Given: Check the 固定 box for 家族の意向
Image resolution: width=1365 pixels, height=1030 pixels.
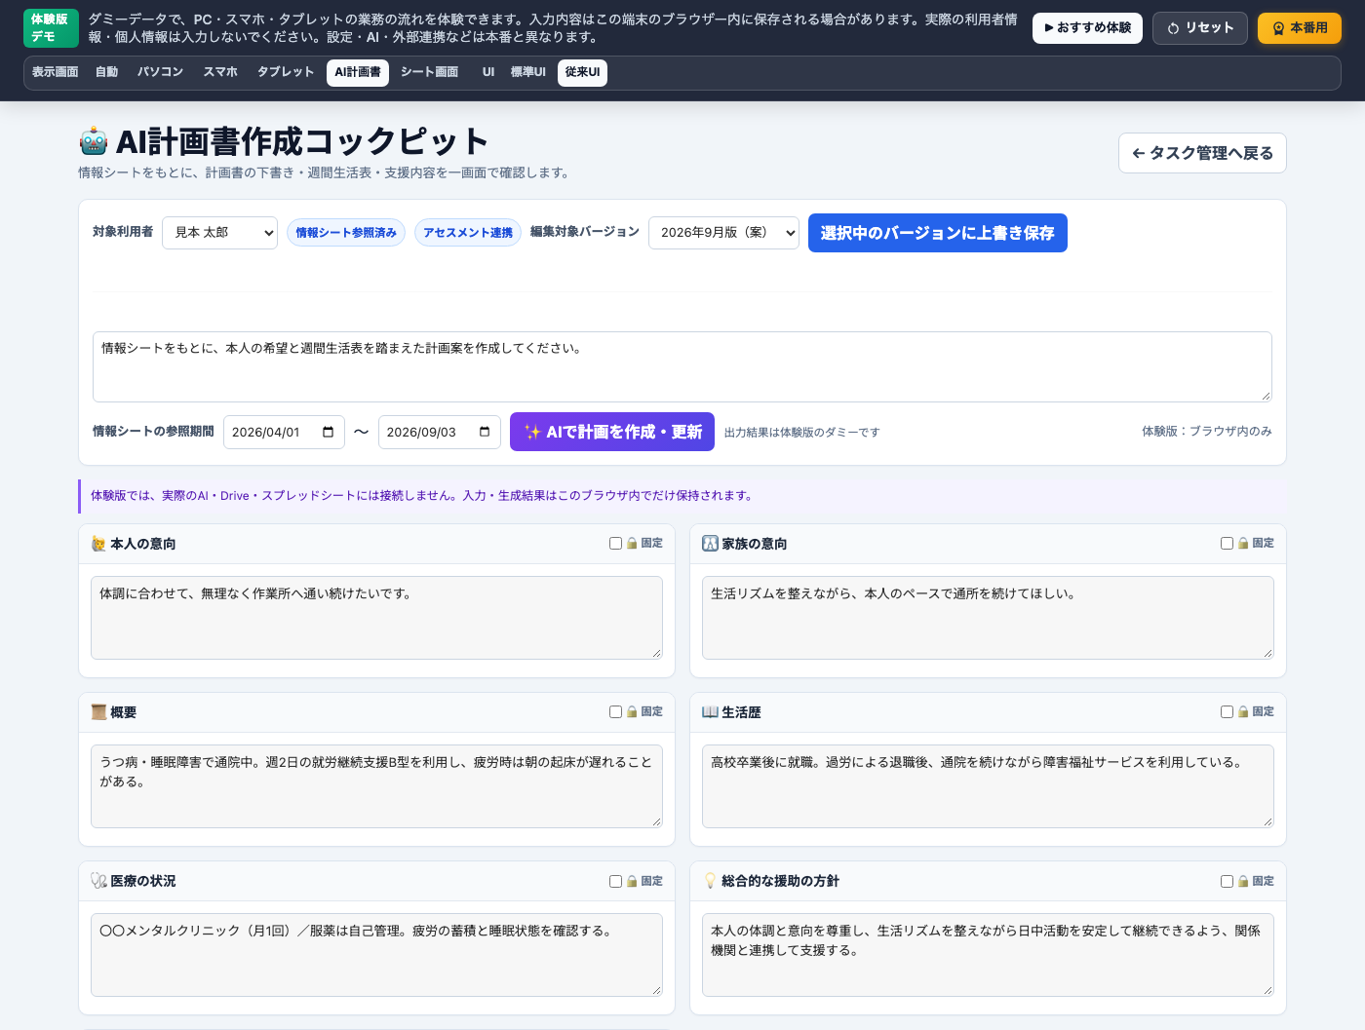Looking at the screenshot, I should pyautogui.click(x=1227, y=544).
